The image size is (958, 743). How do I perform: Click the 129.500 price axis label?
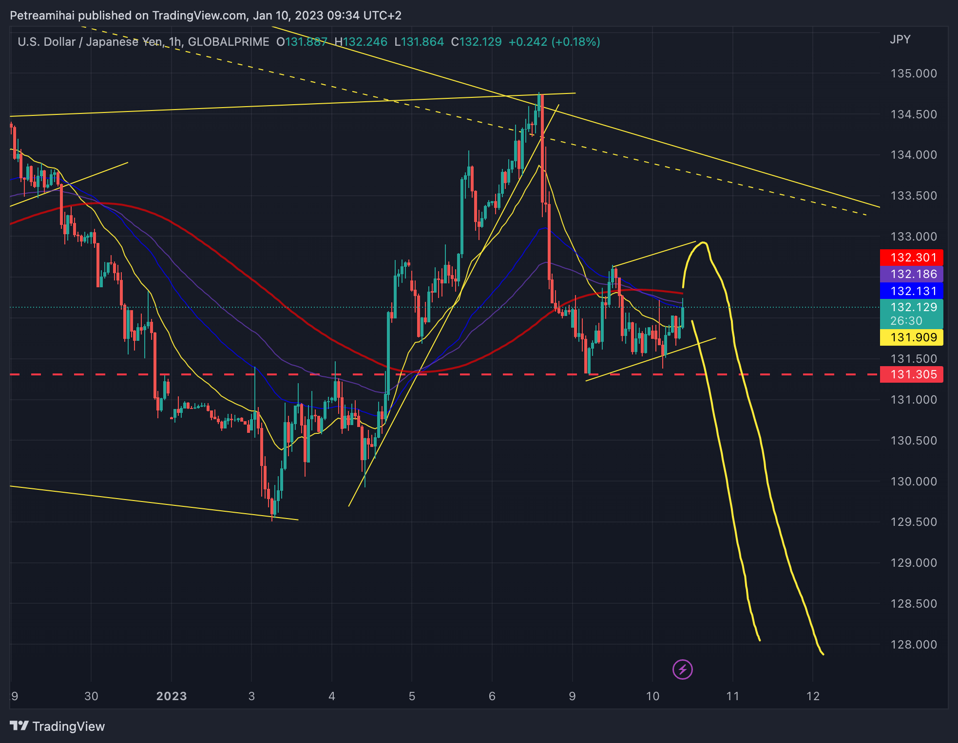pos(914,522)
